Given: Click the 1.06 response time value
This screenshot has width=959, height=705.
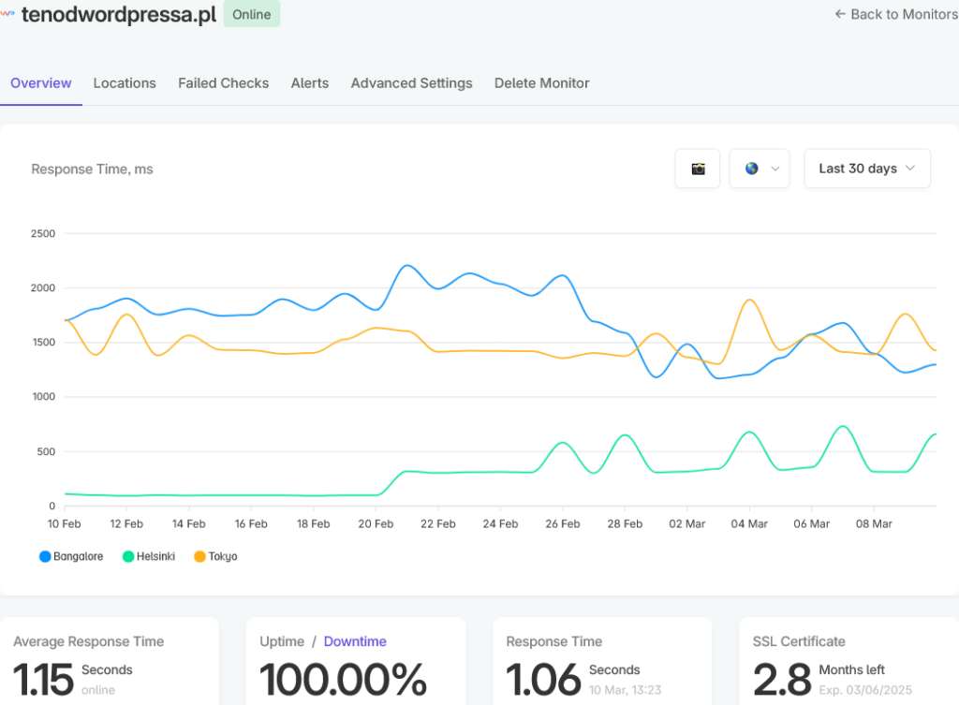Looking at the screenshot, I should tap(543, 680).
